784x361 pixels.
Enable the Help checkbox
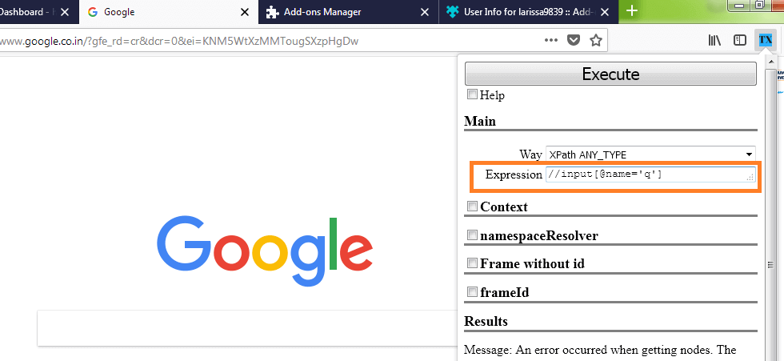472,94
